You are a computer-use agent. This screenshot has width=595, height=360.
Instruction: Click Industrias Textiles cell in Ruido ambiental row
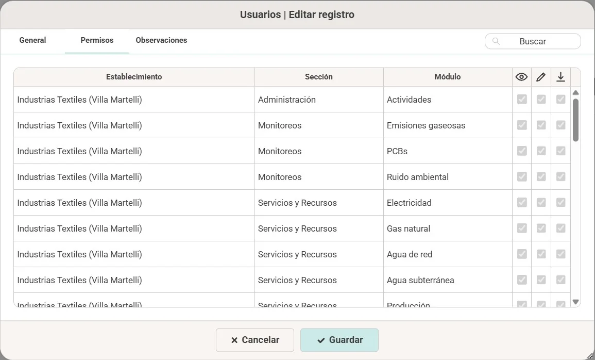tap(134, 177)
